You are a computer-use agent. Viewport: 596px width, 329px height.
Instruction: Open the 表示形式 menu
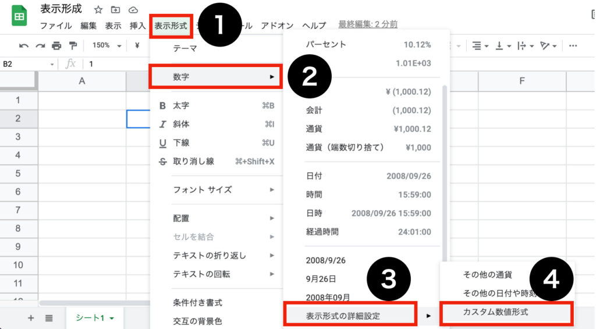(171, 26)
